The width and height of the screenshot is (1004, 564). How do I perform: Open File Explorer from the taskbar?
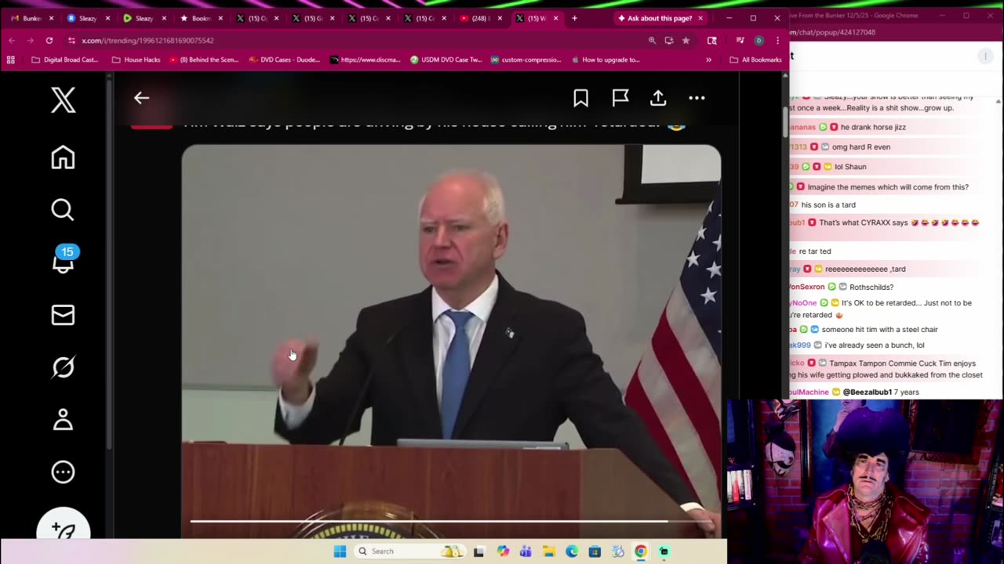tap(549, 551)
